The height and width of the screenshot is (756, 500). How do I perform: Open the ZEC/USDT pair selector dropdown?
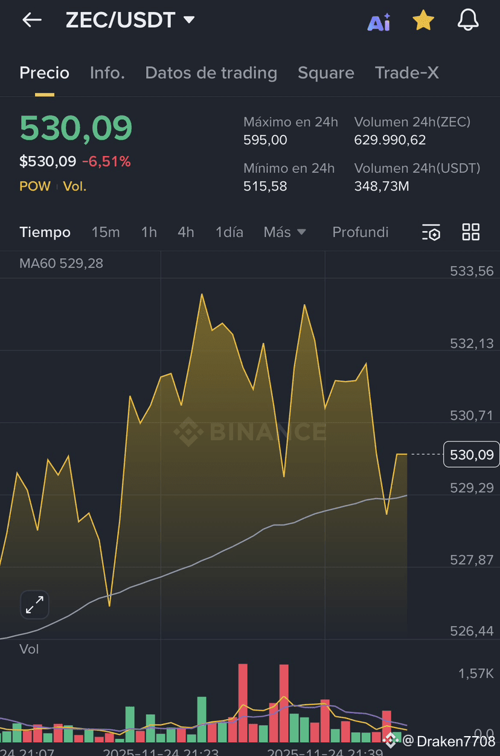coord(130,20)
